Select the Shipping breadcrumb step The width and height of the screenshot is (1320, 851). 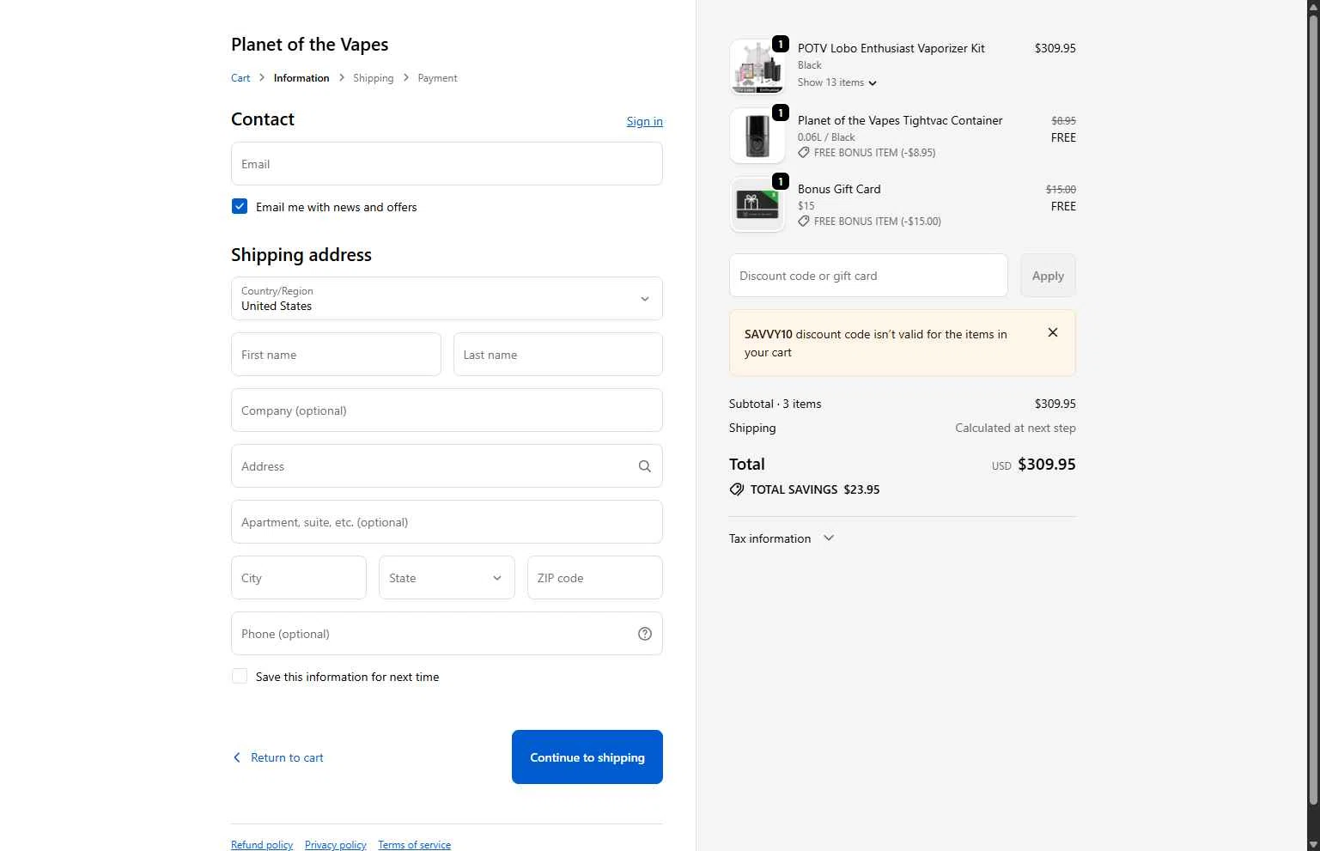click(374, 78)
